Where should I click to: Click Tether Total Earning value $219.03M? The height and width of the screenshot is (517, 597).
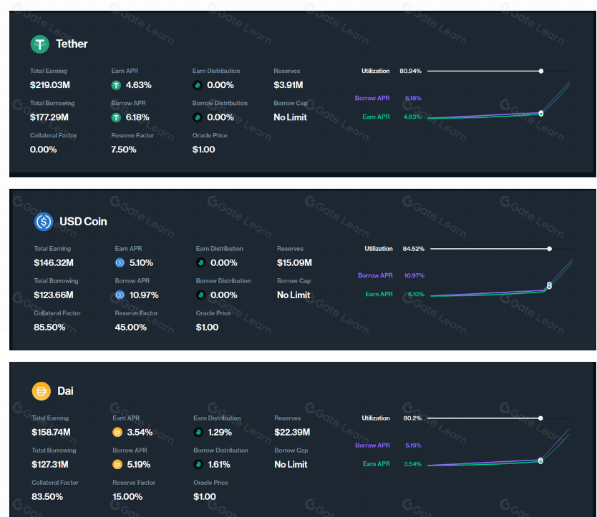(x=50, y=85)
